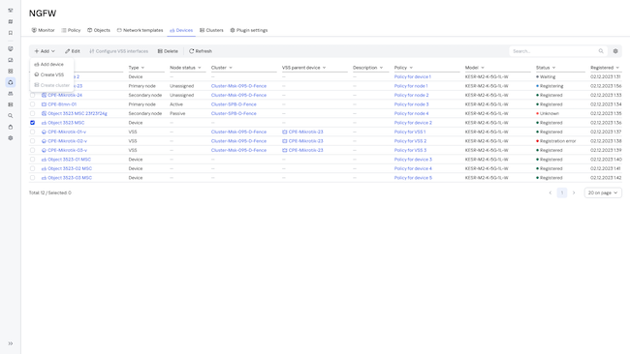
Task: Click the table settings gear icon
Action: tap(615, 51)
